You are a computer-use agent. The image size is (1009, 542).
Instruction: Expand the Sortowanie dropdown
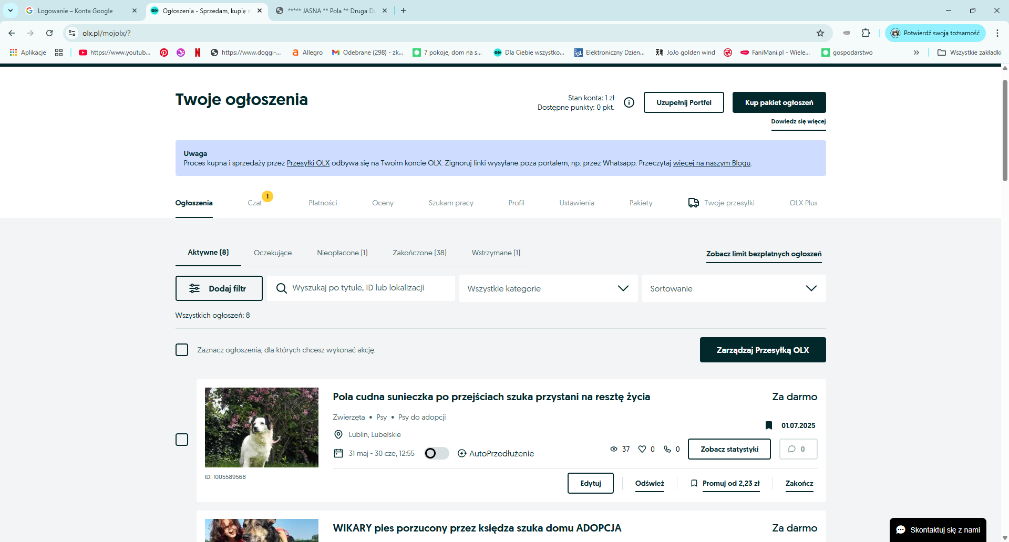pyautogui.click(x=734, y=288)
